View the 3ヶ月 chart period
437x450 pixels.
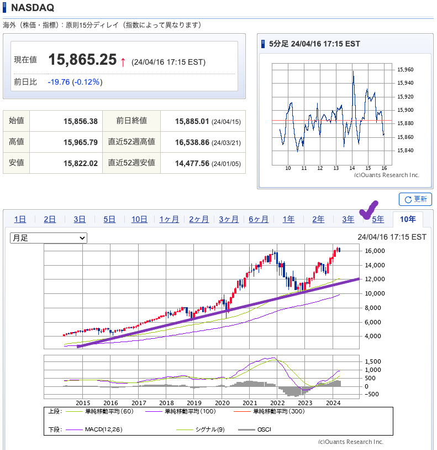tap(229, 219)
